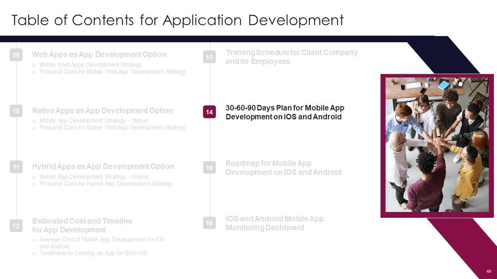Click the slide number 49
Viewport: 497px width, 279px height.
pos(488,271)
